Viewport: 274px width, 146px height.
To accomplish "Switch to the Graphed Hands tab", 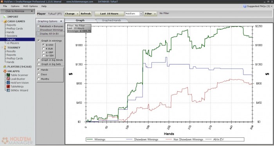I will pos(112,20).
